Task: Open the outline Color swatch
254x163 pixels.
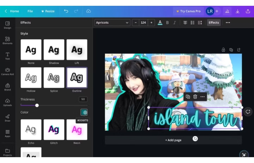Action: (84, 112)
